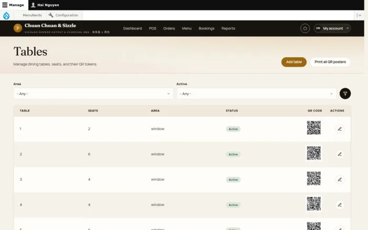This screenshot has height=230, width=368.
Task: Edit table 4 with the pencil icon
Action: (x=340, y=205)
